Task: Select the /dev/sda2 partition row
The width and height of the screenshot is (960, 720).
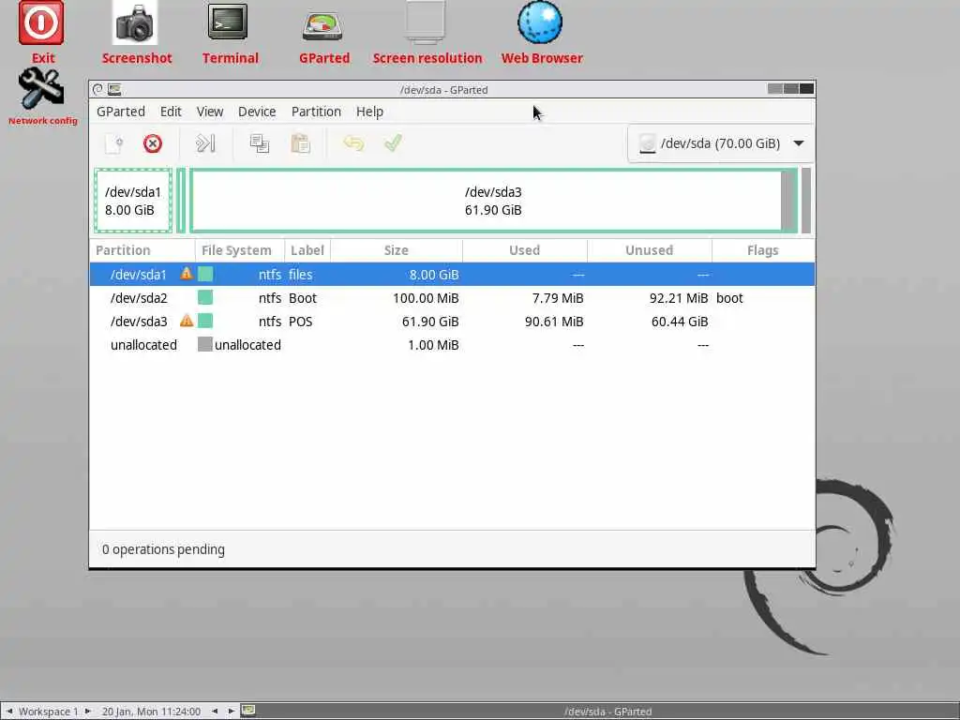Action: pyautogui.click(x=452, y=297)
